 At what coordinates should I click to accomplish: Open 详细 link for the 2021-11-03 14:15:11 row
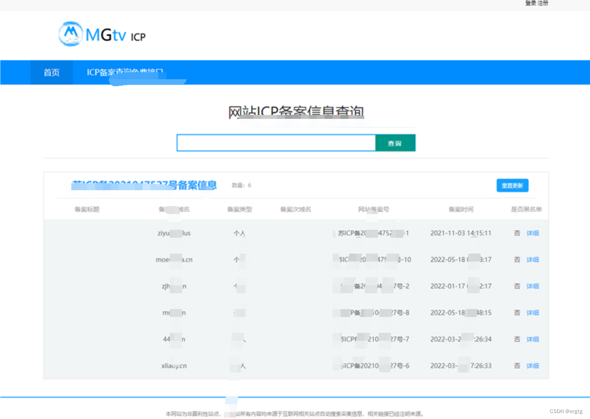(x=533, y=233)
